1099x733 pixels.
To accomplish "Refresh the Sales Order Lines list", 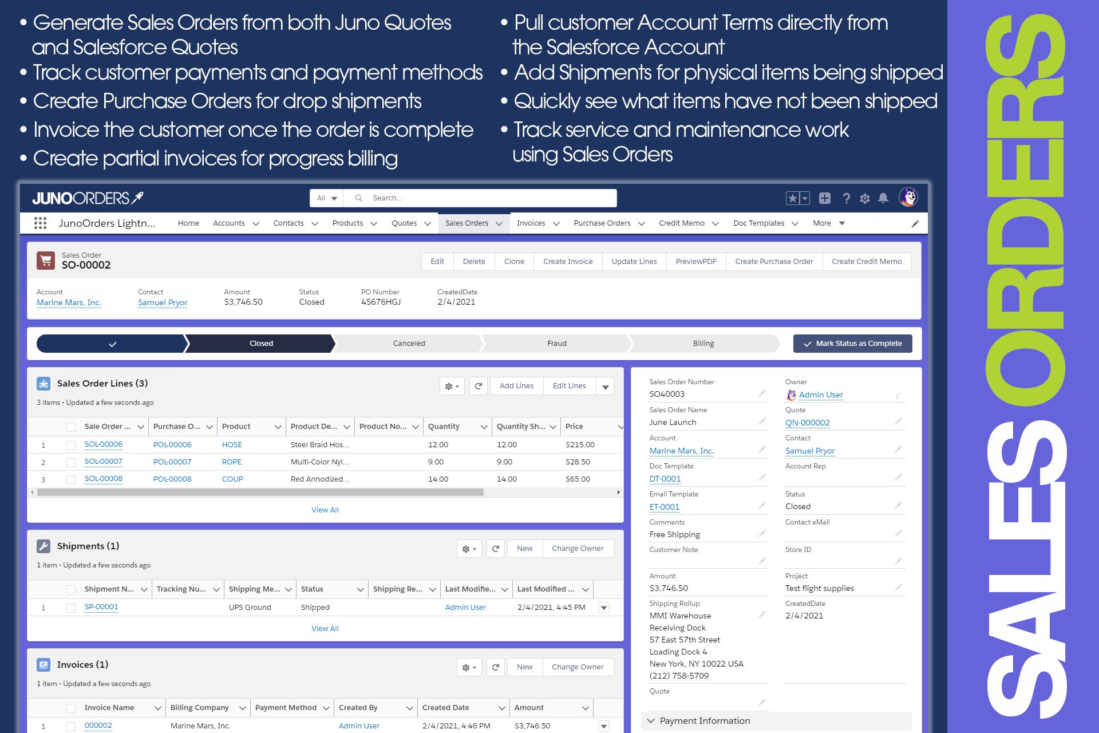I will point(479,385).
